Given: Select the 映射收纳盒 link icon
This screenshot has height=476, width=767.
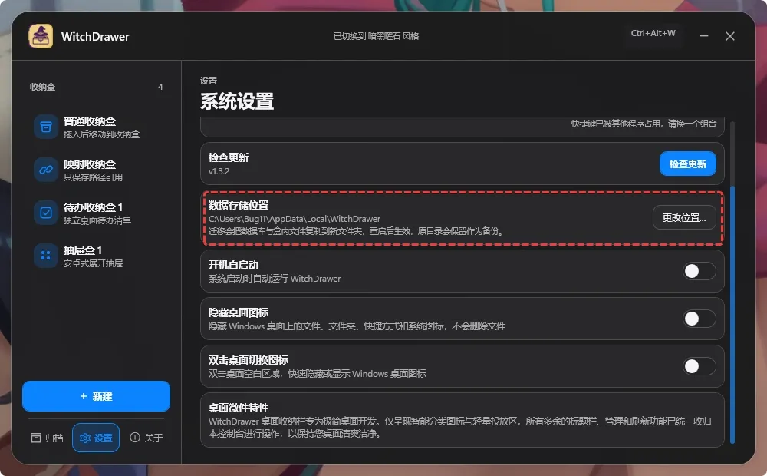Looking at the screenshot, I should [46, 170].
